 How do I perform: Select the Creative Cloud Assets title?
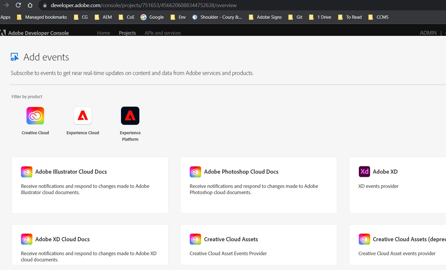[x=231, y=239]
